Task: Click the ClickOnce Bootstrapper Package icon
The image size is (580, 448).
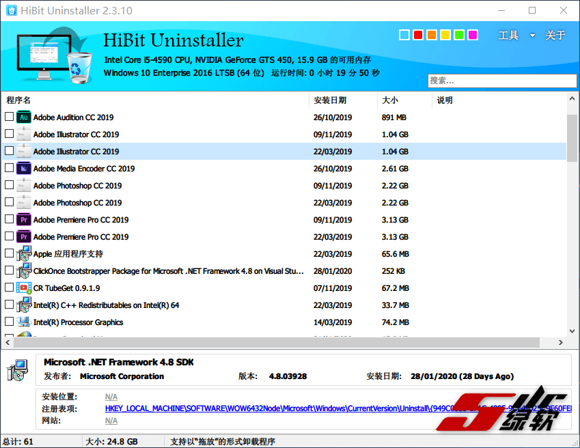Action: [x=24, y=271]
